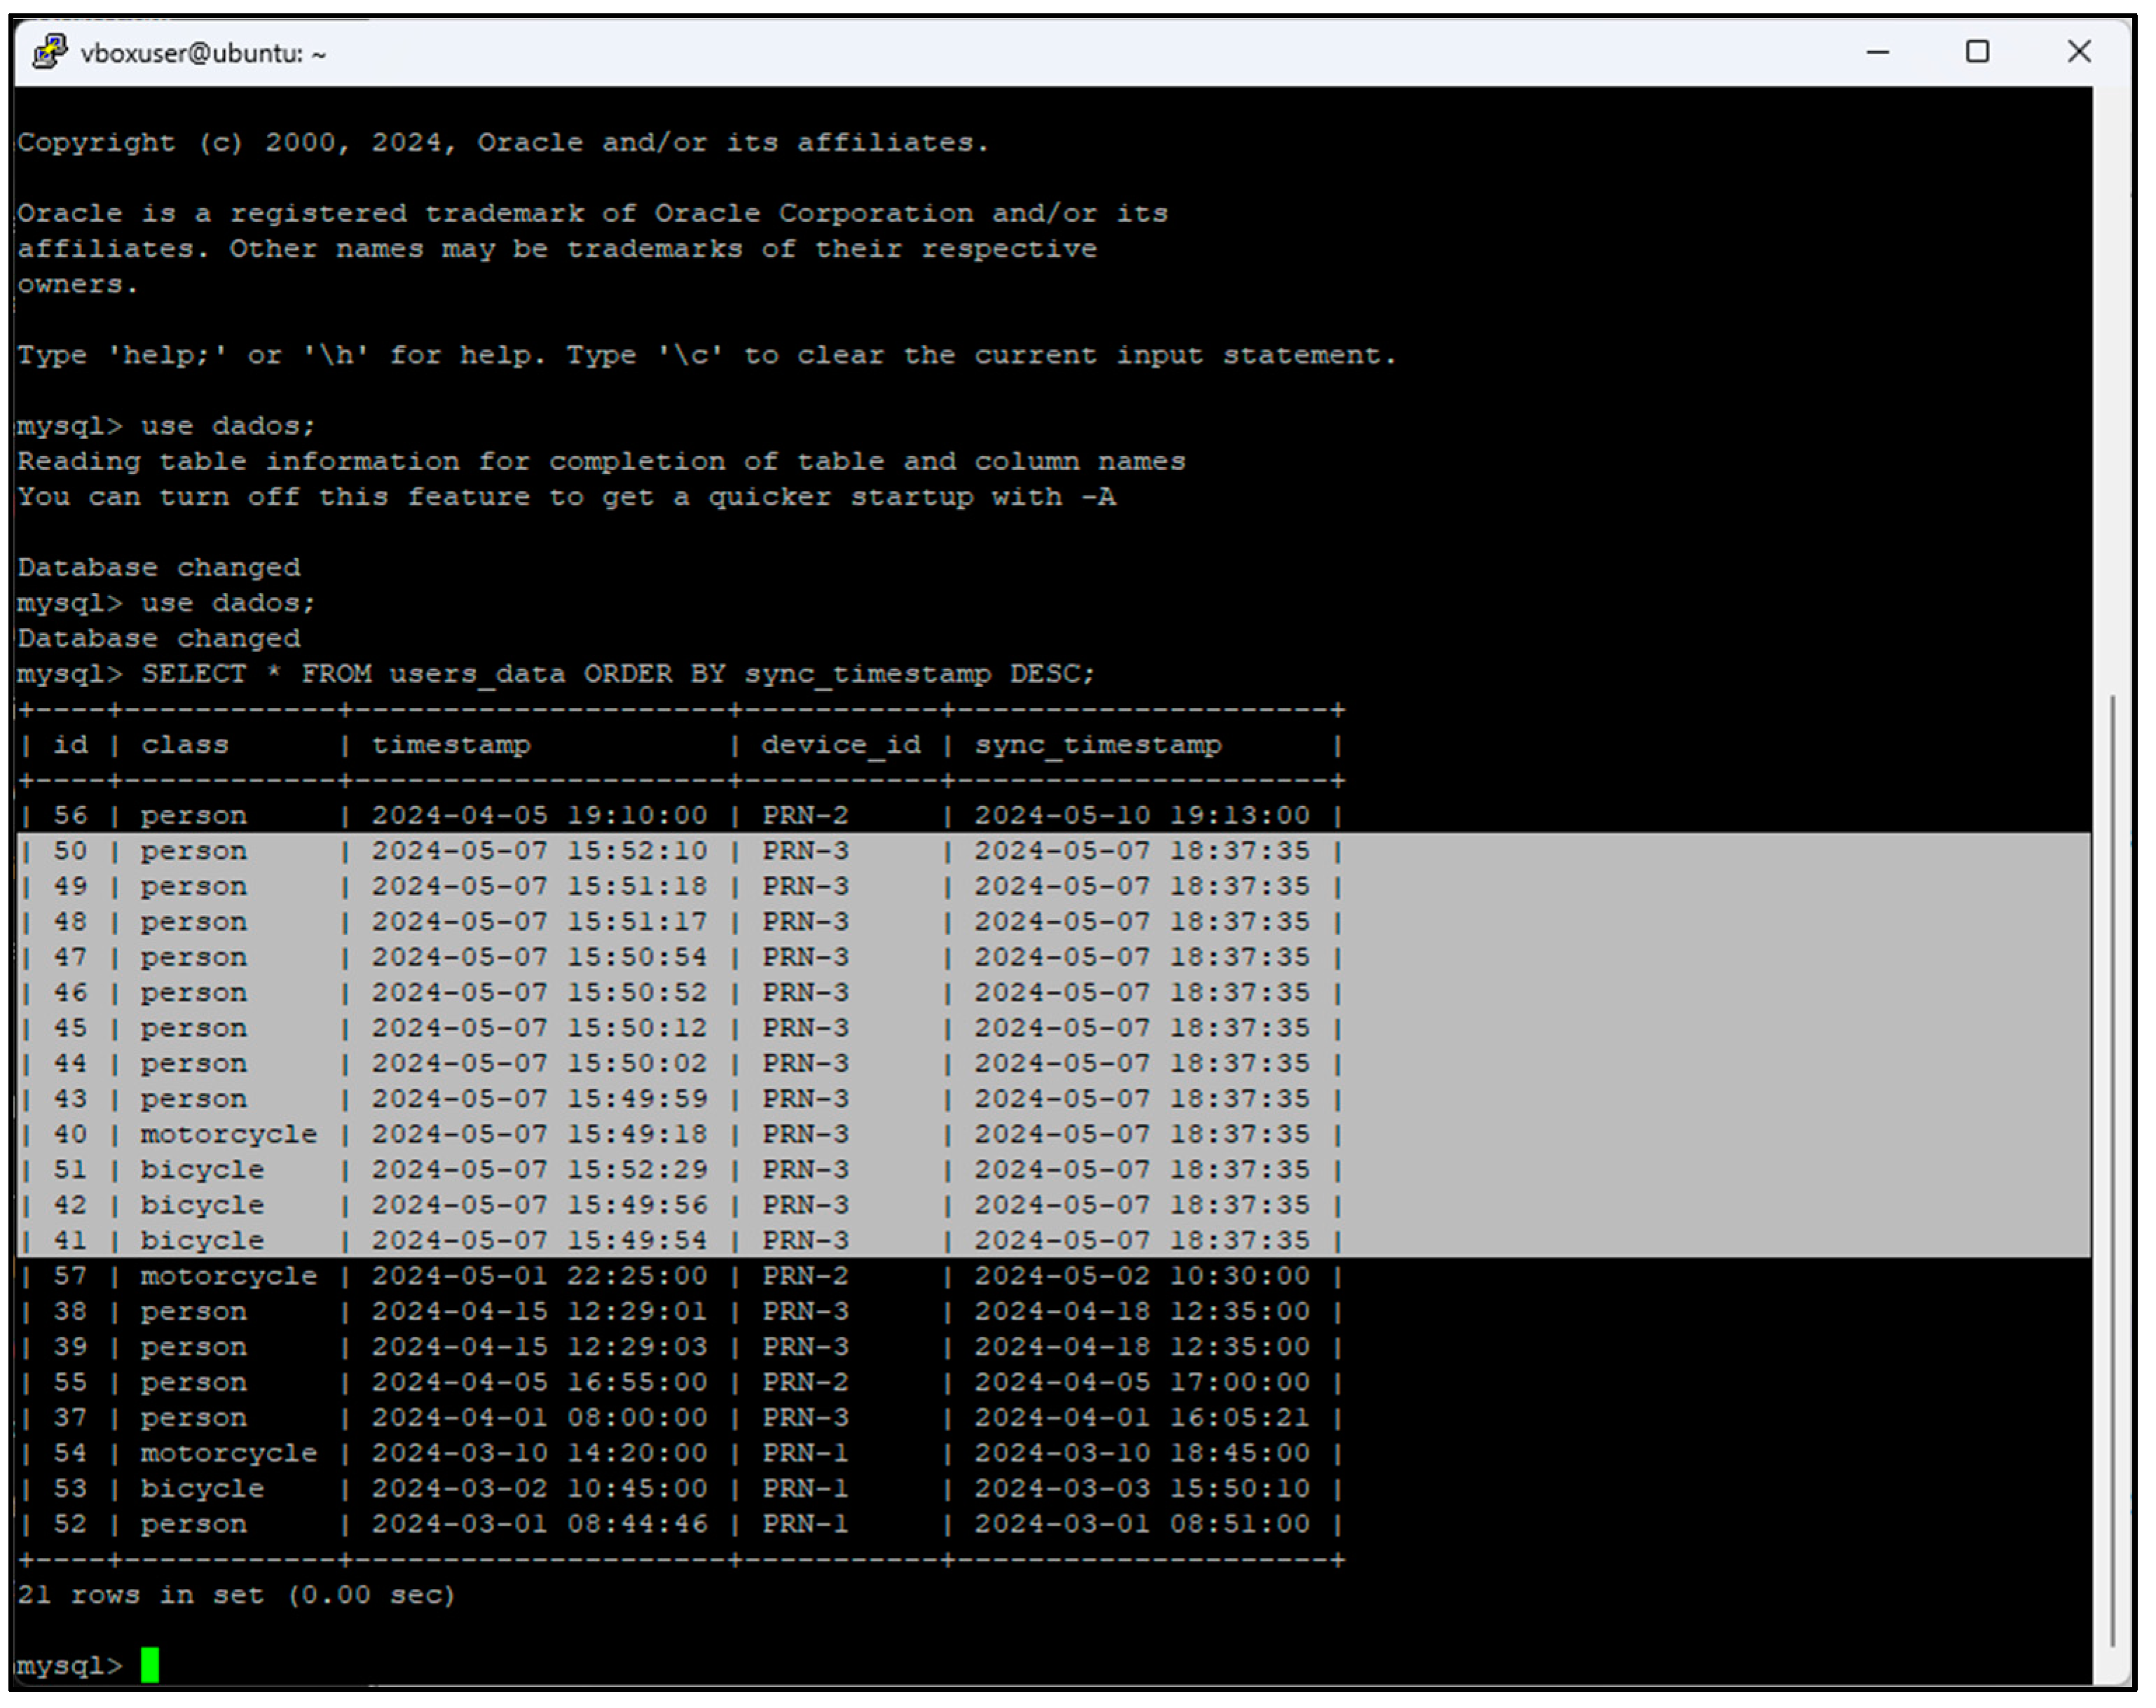
Task: Click the timestamp 2024-05-01 22:25:00
Action: 539,1276
